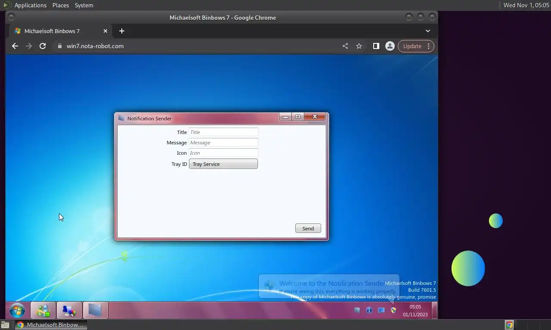Image resolution: width=551 pixels, height=330 pixels.
Task: Click the Notification Sender title bar icon
Action: coord(121,118)
